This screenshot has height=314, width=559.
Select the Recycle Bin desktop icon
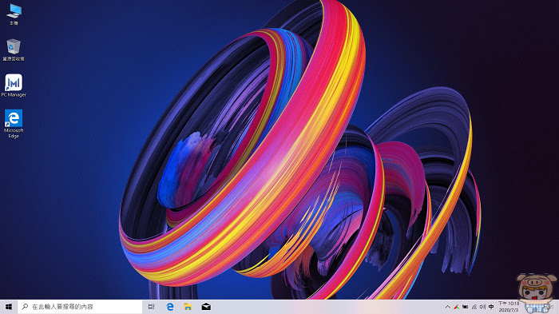pos(14,50)
